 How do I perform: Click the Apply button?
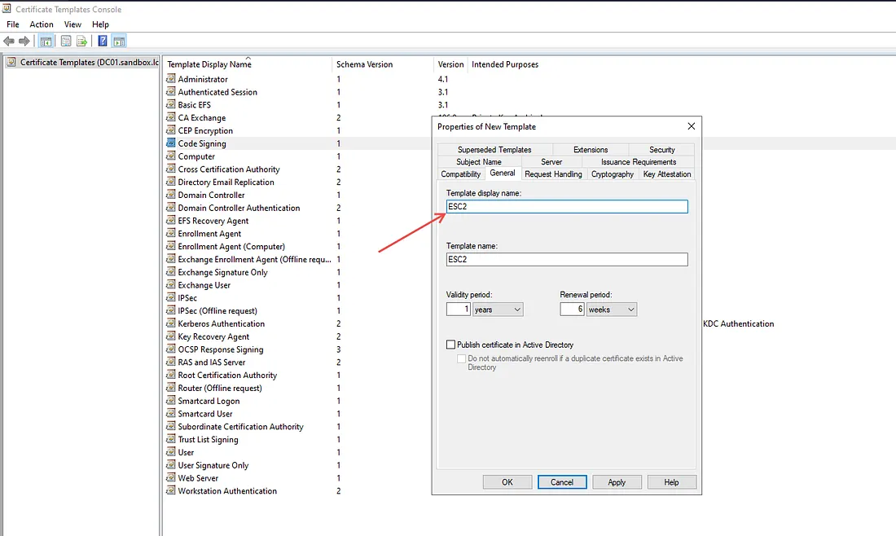pyautogui.click(x=617, y=482)
